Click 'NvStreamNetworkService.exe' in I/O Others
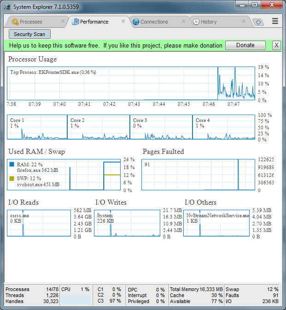The image size is (286, 310). coord(217,215)
